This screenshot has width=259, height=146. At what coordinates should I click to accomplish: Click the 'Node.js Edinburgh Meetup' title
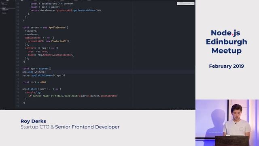[227, 42]
